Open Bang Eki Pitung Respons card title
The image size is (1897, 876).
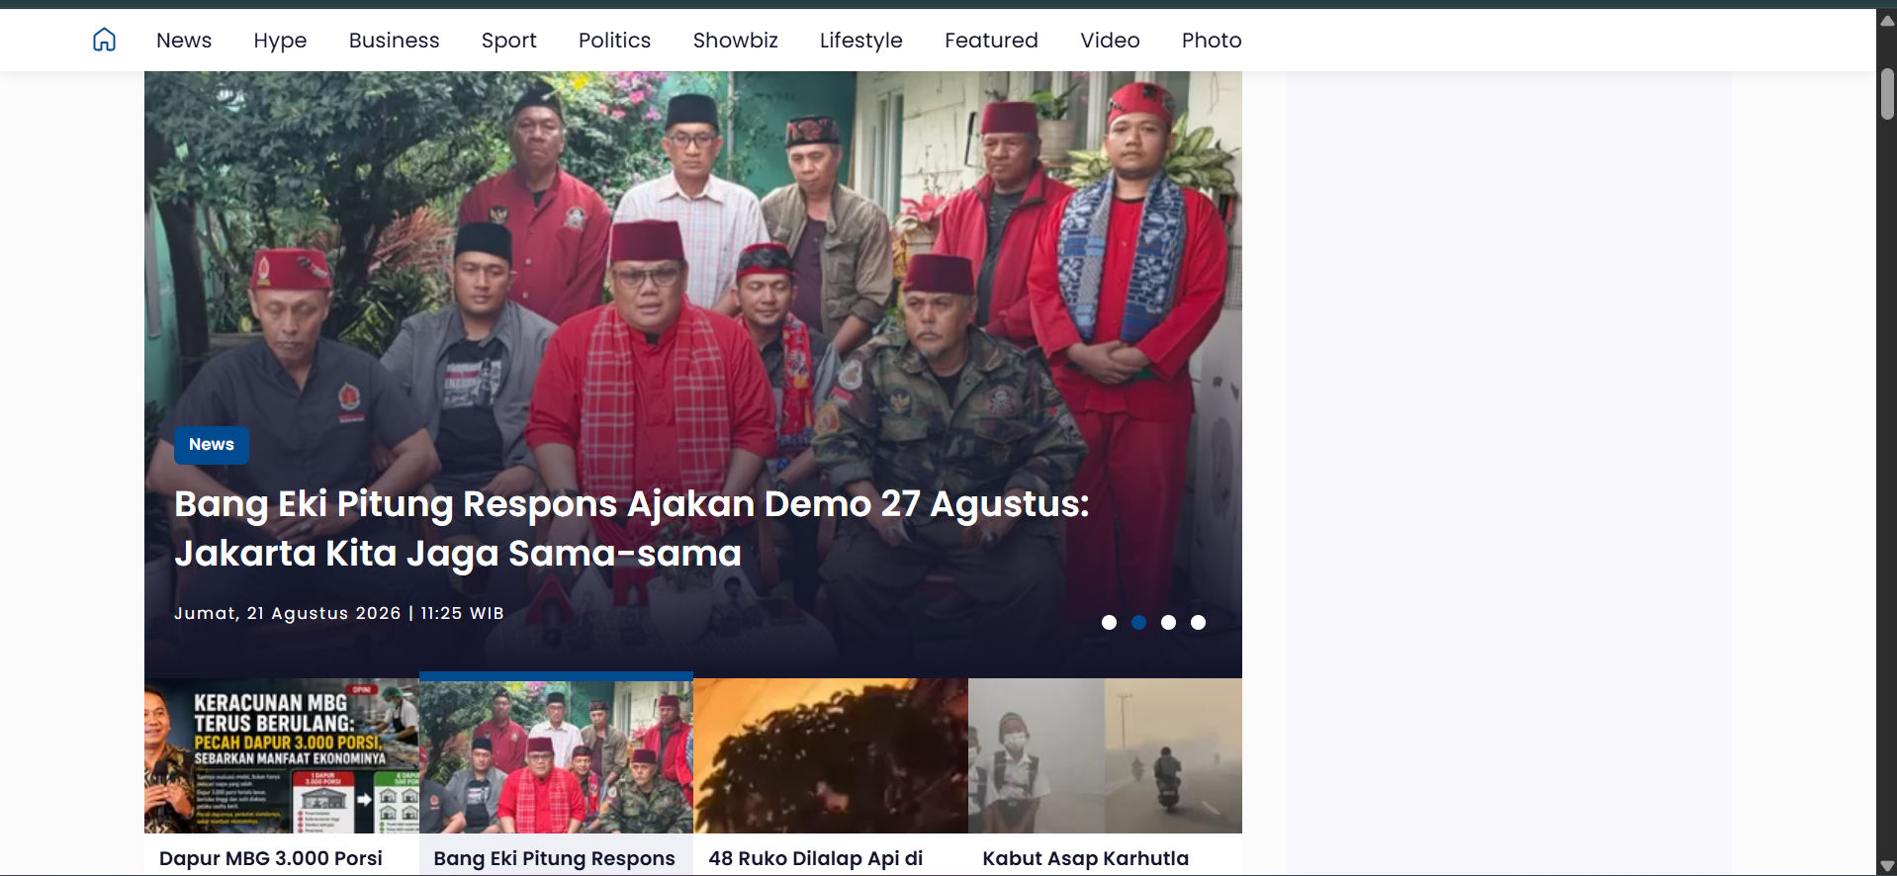[x=554, y=858]
